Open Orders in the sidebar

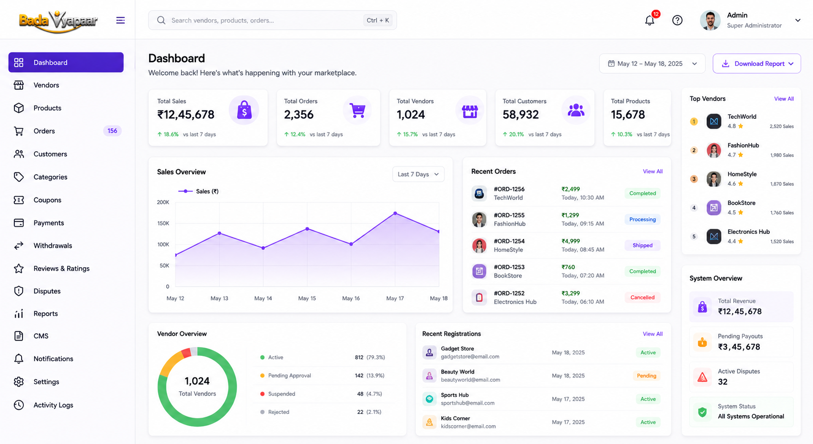(x=66, y=131)
